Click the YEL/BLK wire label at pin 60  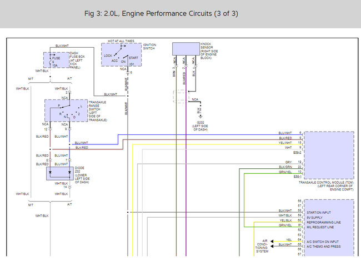tap(285, 220)
